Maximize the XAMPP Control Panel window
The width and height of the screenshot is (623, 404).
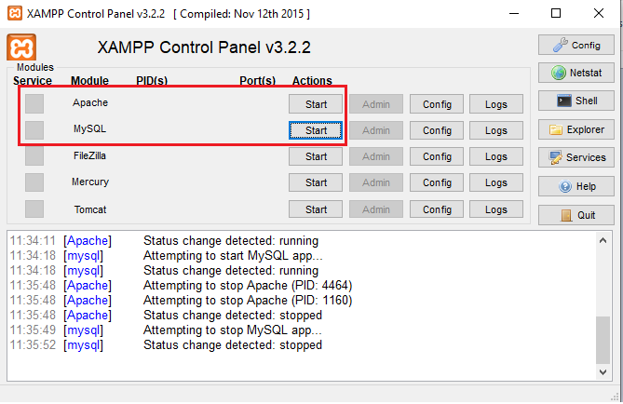click(556, 13)
